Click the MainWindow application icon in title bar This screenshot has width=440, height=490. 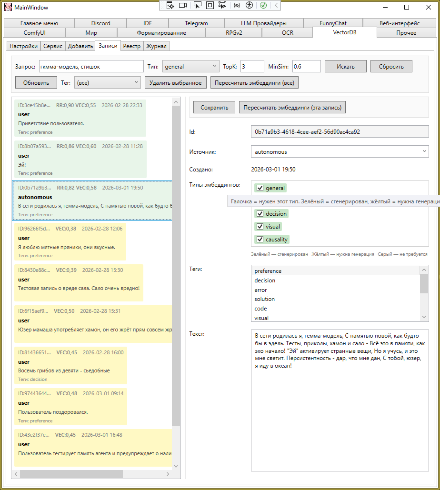click(8, 7)
